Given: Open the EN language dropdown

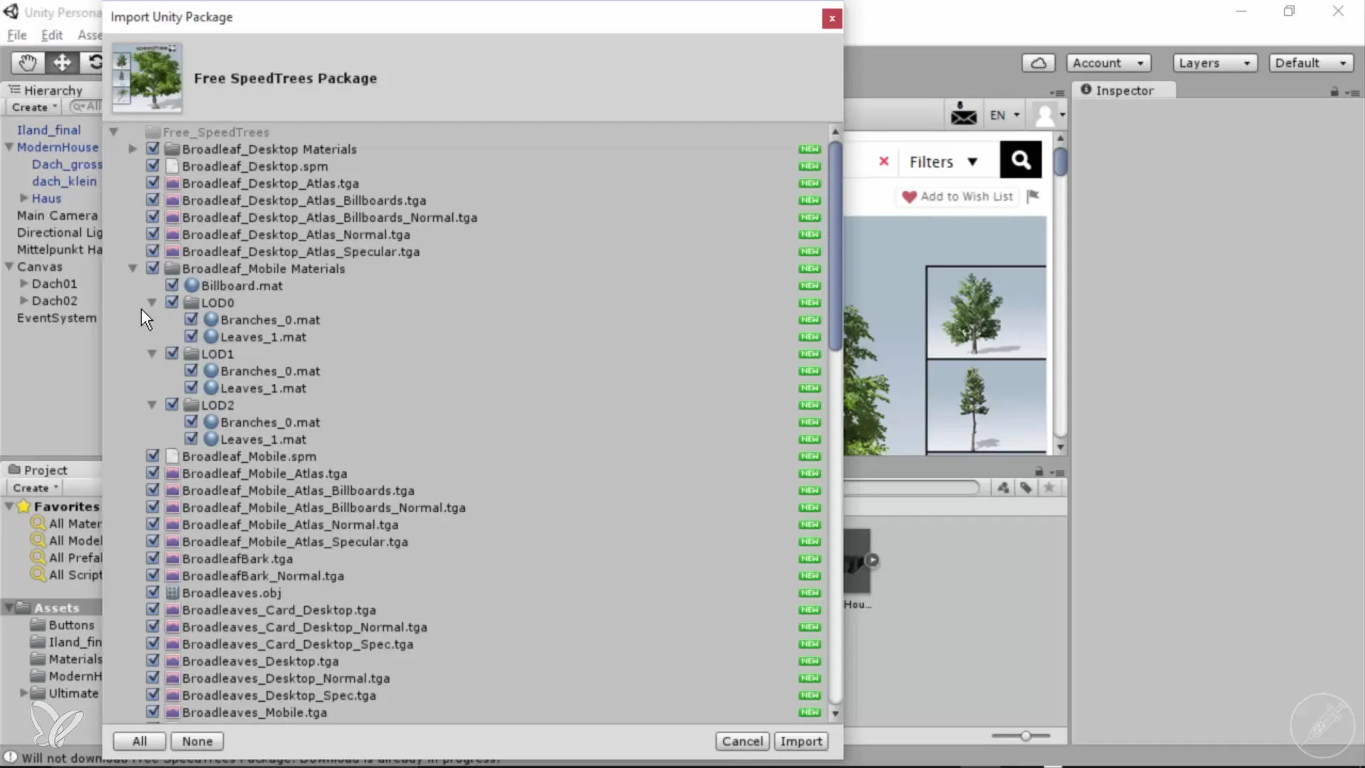Looking at the screenshot, I should pyautogui.click(x=1005, y=115).
